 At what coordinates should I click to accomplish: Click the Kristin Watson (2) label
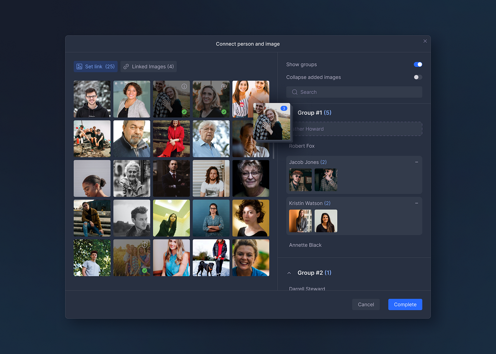click(310, 203)
